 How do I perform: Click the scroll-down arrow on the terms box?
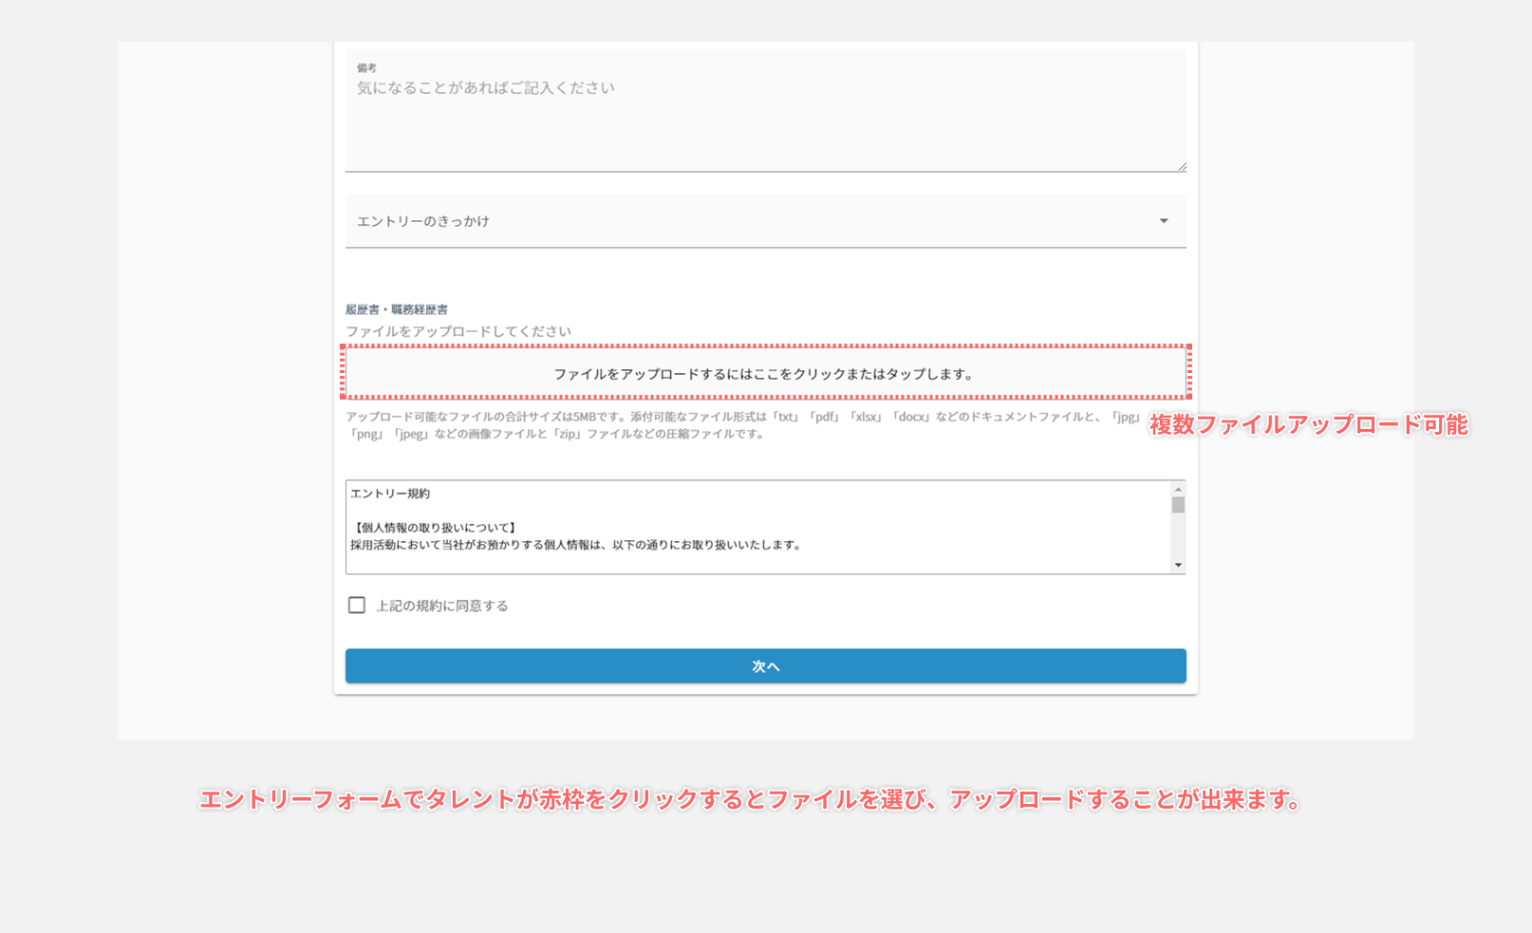(x=1177, y=565)
